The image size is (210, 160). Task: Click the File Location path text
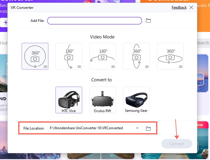coord(86,128)
